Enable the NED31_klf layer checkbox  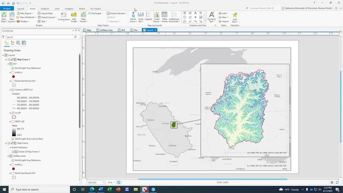[x=13, y=121]
